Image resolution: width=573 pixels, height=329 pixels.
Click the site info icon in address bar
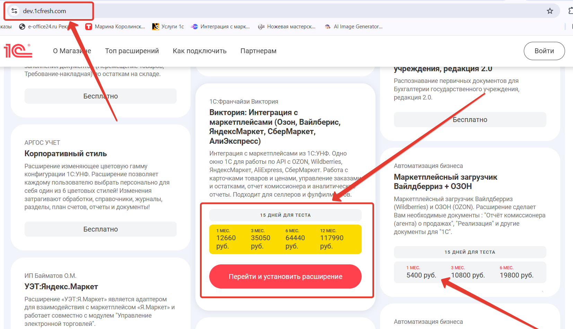14,11
